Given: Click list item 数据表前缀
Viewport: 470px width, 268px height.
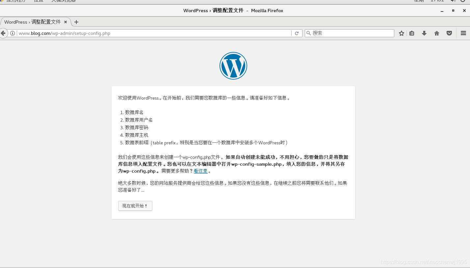Looking at the screenshot, I should click(x=207, y=143).
